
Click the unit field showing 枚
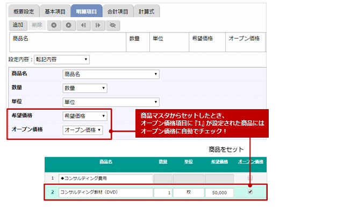189,192
